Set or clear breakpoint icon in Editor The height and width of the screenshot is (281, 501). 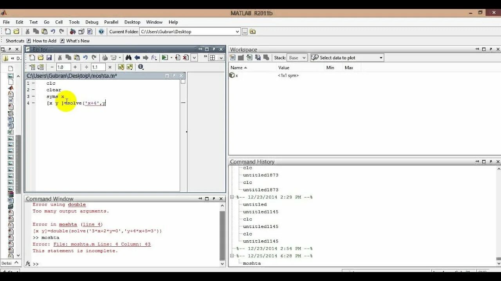[178, 57]
